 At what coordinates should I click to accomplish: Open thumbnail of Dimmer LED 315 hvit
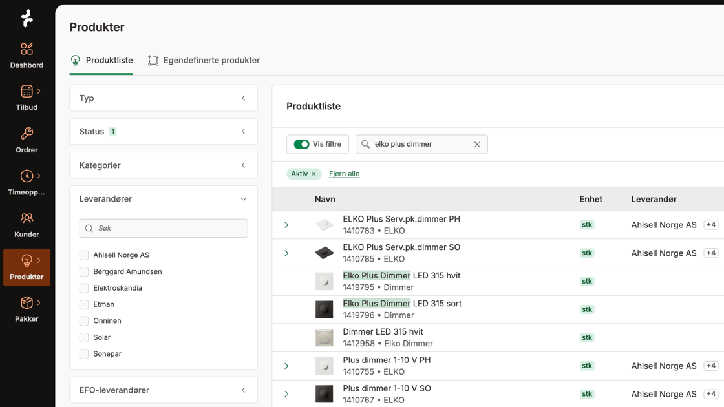click(324, 338)
